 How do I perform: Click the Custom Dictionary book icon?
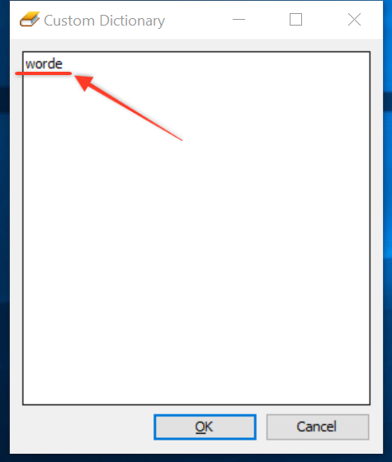(30, 20)
